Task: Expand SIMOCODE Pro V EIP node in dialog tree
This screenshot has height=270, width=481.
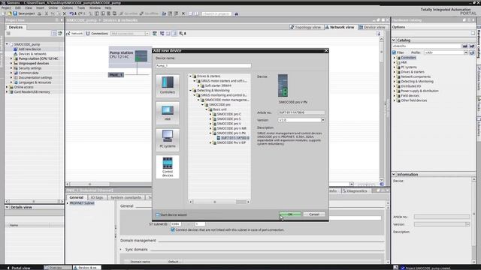Action: (210, 143)
